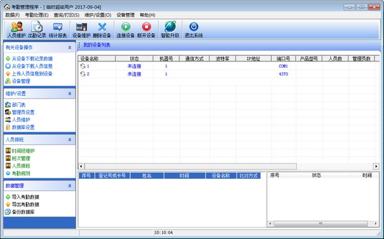Click the 端口号 column header
384x239 pixels.
coord(284,58)
